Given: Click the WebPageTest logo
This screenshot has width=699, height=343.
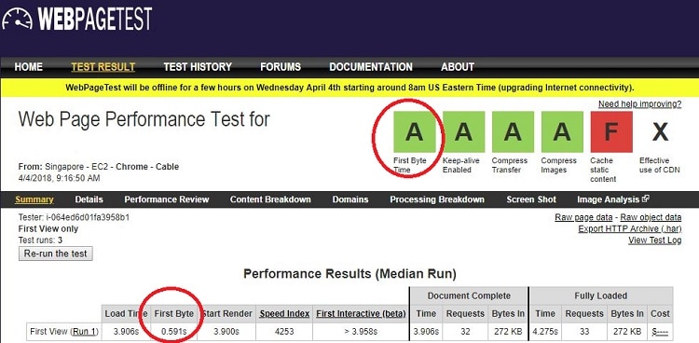Looking at the screenshot, I should click(x=77, y=19).
